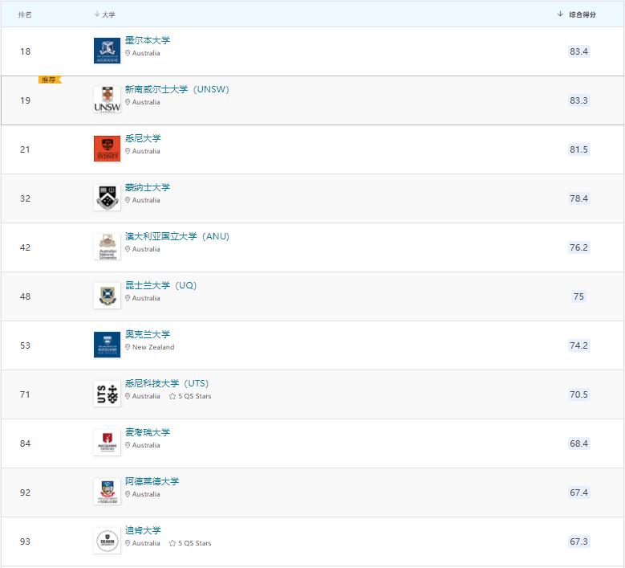Click 5 QS Stars next to 迪肯大学
625x568 pixels.
pos(191,543)
